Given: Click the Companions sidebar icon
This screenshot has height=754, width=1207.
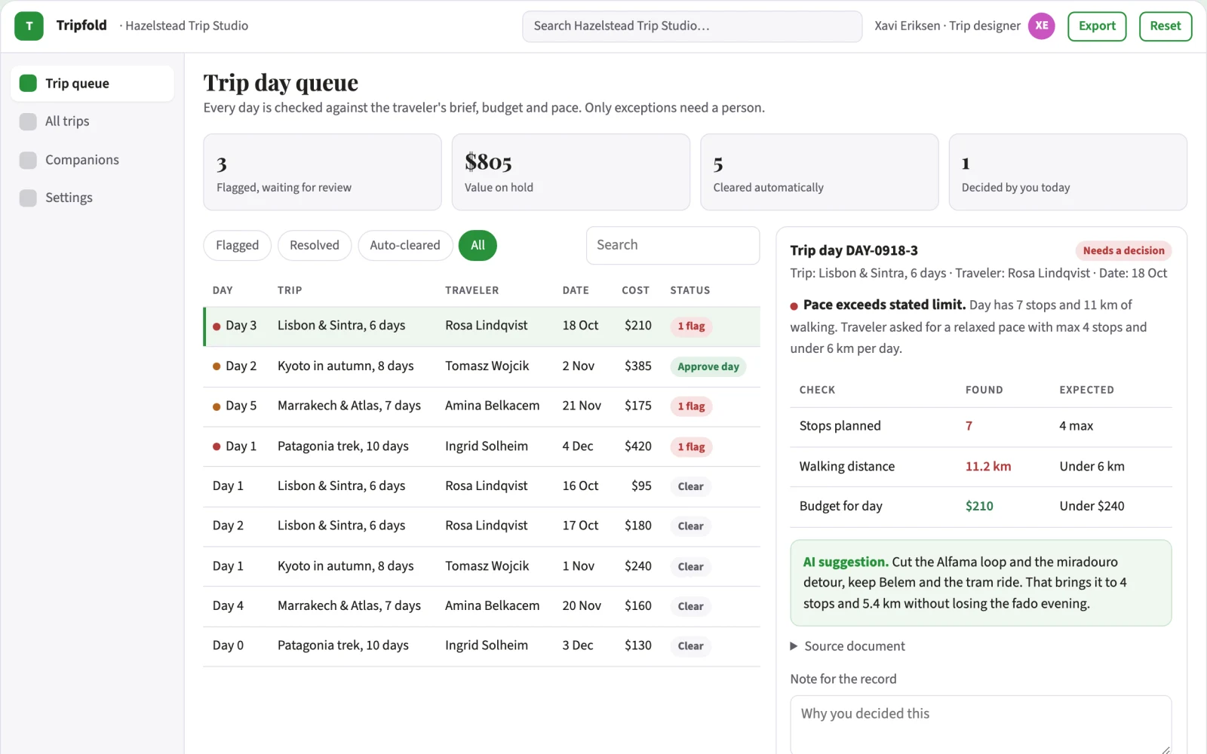Looking at the screenshot, I should click(x=28, y=160).
